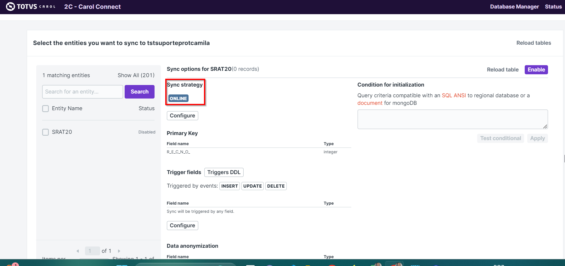Image resolution: width=565 pixels, height=266 pixels.
Task: Click Reload tables link
Action: pyautogui.click(x=534, y=43)
